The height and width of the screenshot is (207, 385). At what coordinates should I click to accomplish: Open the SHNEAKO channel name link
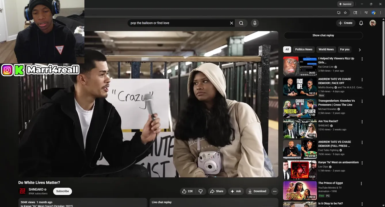pos(36,189)
